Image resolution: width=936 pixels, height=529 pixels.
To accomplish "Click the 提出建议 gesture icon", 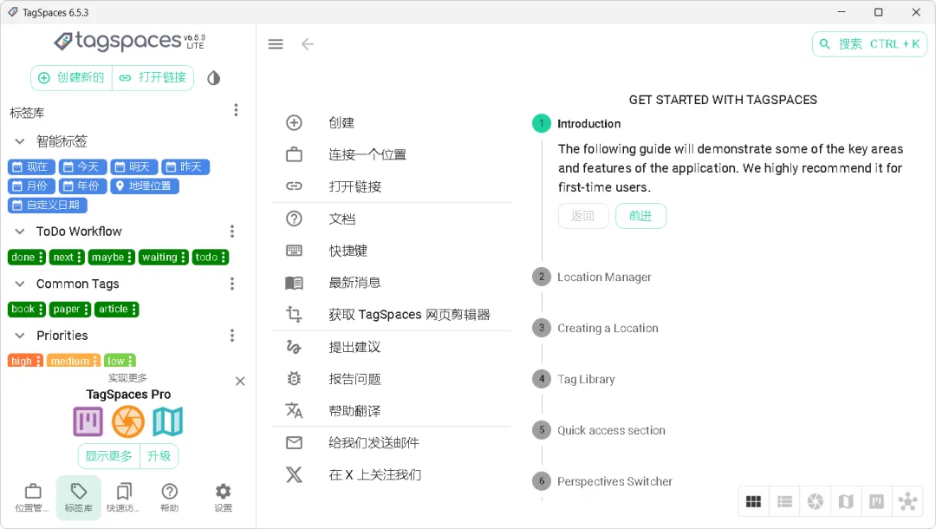I will tap(294, 347).
